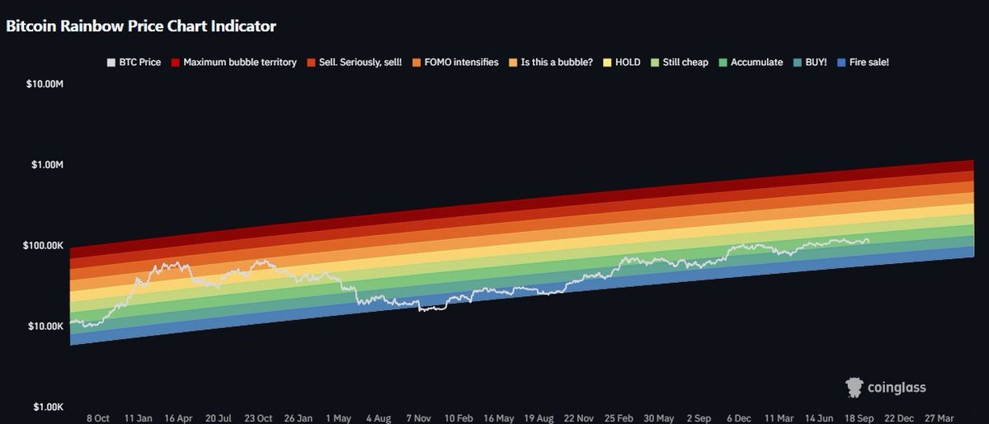The width and height of the screenshot is (989, 424).
Task: Click the 'Is this a bubble?' legend swatch
Action: 514,62
